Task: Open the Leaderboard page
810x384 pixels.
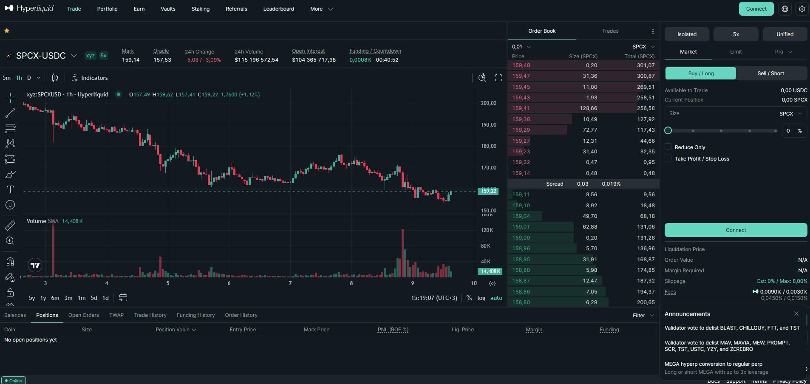Action: tap(278, 9)
